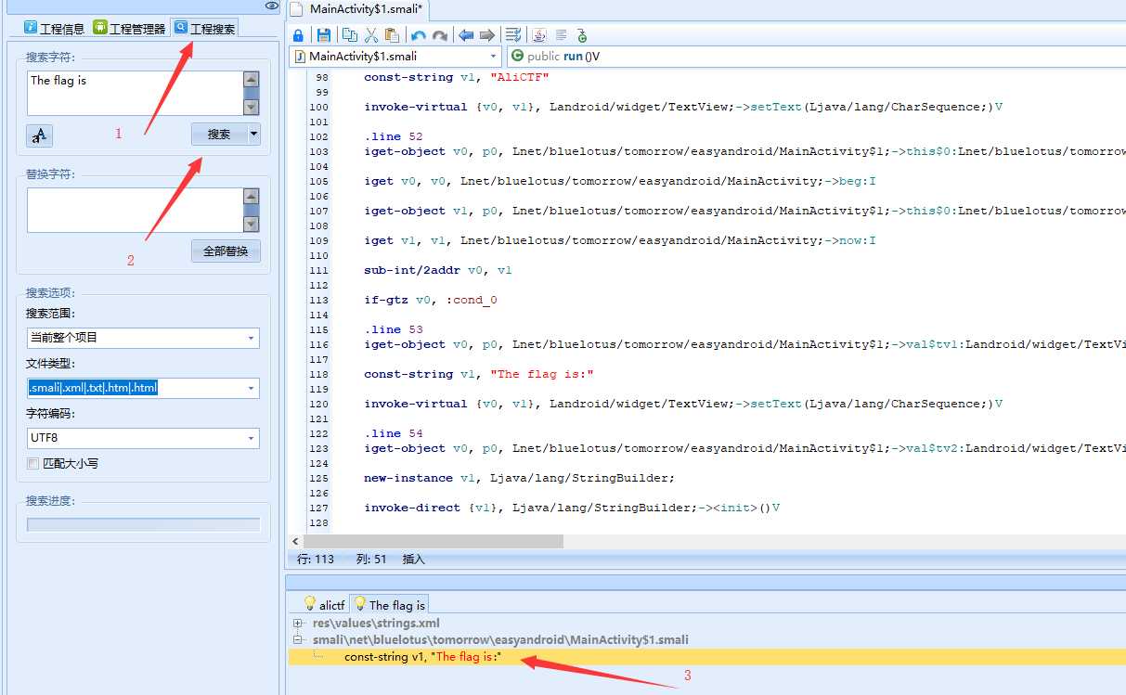The image size is (1126, 695).
Task: Click the editor horizontal scrollbar thumb
Action: tap(433, 541)
